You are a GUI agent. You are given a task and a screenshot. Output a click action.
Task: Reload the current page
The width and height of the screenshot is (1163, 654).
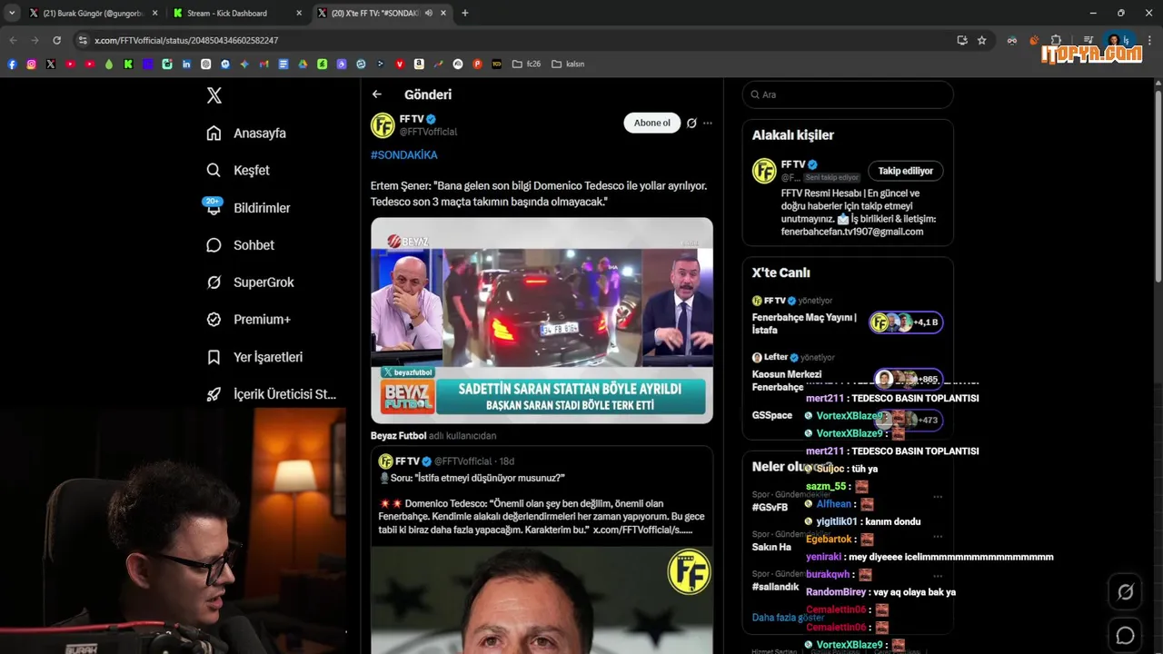pos(56,40)
